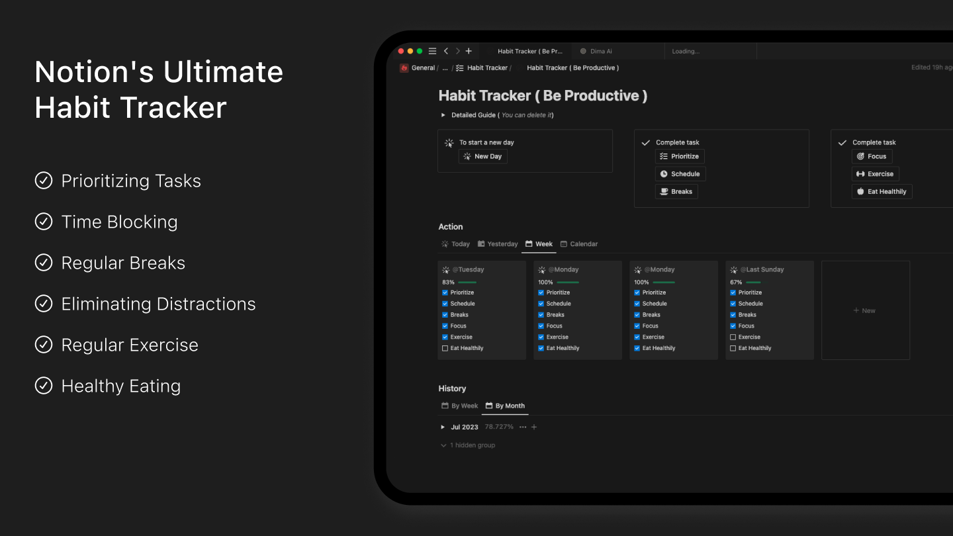
Task: Click the Time Blocking list item
Action: [x=120, y=222]
